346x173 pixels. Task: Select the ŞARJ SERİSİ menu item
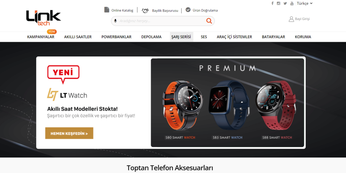181,37
